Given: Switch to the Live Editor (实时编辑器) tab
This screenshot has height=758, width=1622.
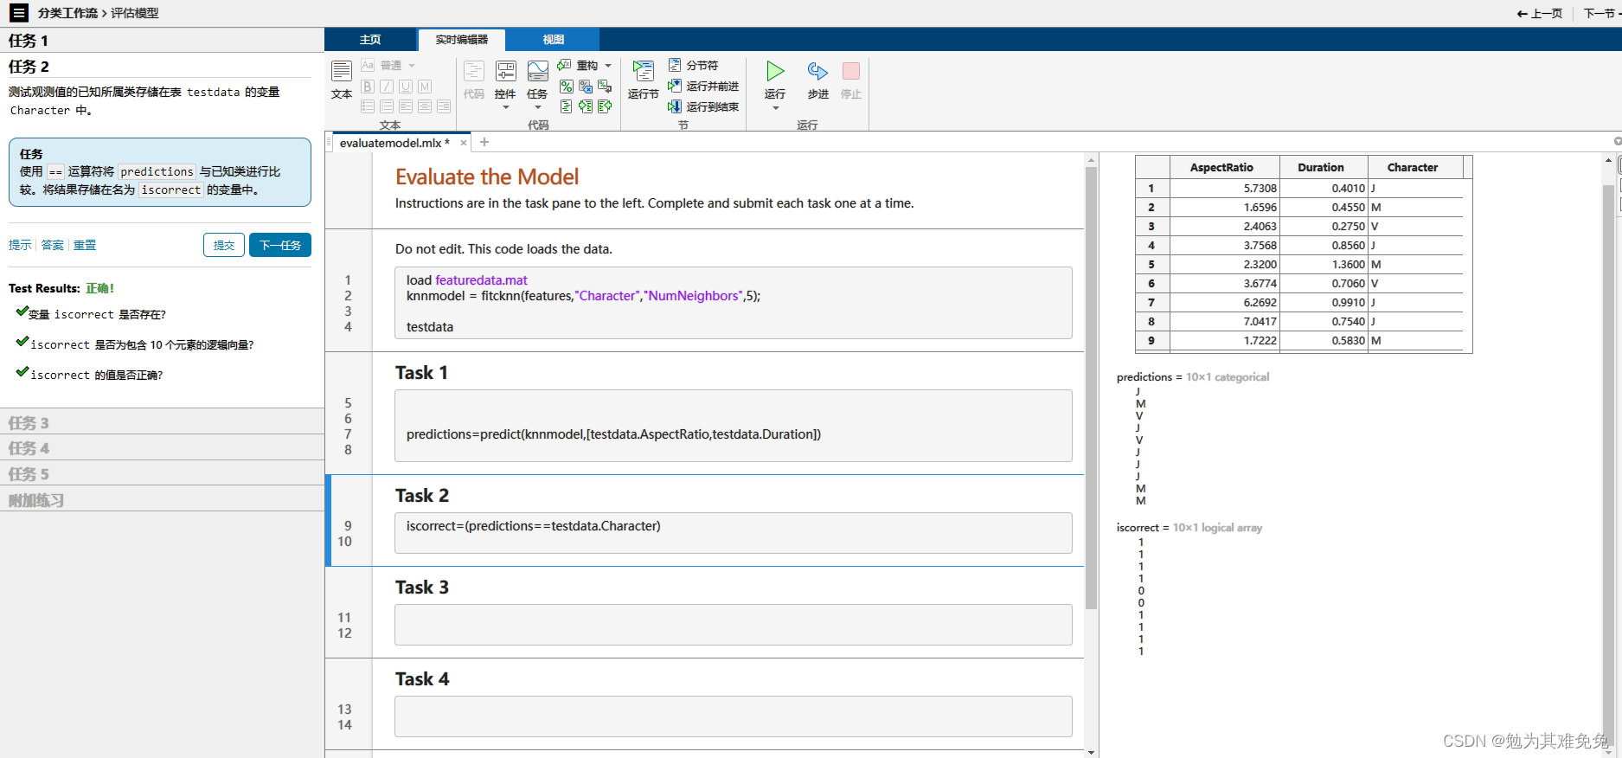Looking at the screenshot, I should pyautogui.click(x=461, y=40).
